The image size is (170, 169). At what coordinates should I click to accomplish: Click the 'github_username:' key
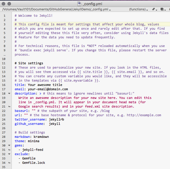coord(30,124)
